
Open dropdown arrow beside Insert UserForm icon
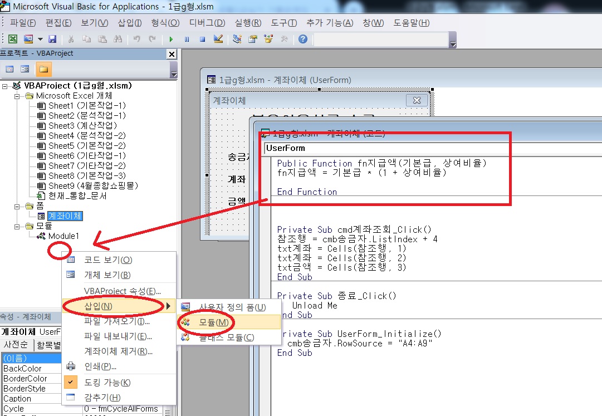point(41,39)
